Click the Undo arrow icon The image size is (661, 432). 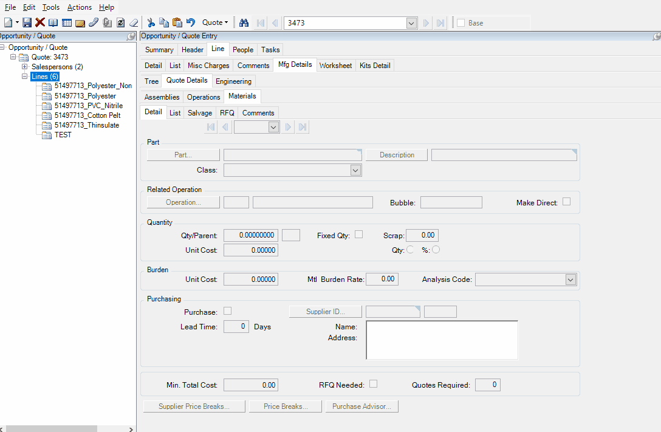191,22
